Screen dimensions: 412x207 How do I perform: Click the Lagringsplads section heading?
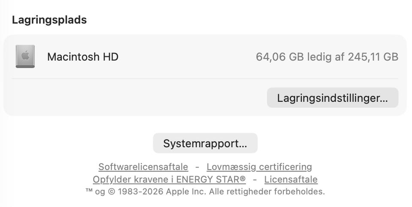click(49, 20)
